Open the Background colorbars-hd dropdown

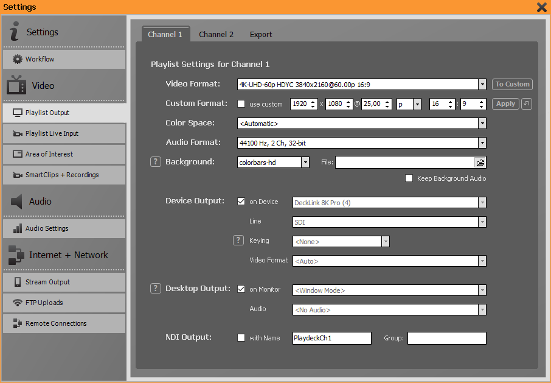[x=305, y=163]
